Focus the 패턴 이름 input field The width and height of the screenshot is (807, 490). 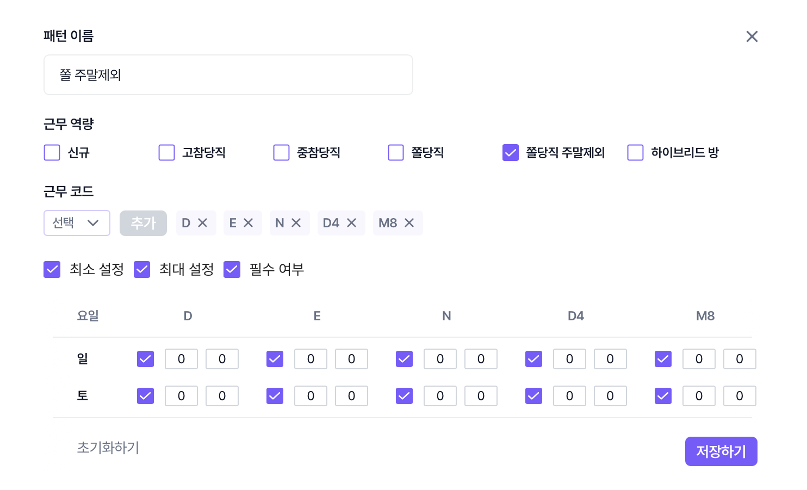tap(228, 75)
